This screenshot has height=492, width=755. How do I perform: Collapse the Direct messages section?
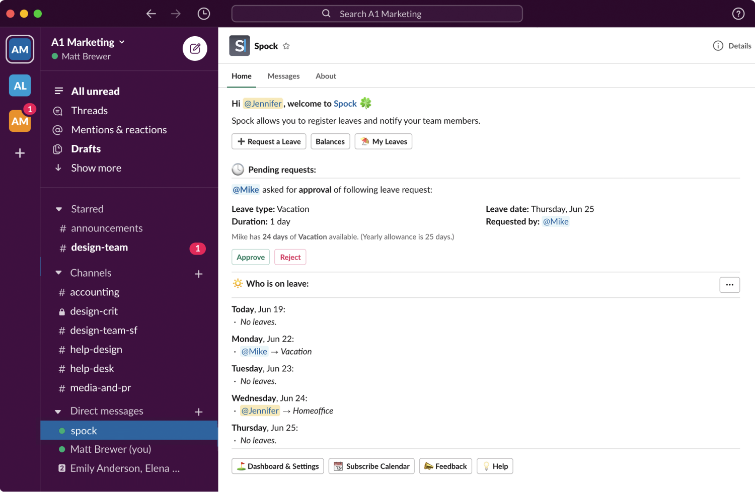pos(58,412)
